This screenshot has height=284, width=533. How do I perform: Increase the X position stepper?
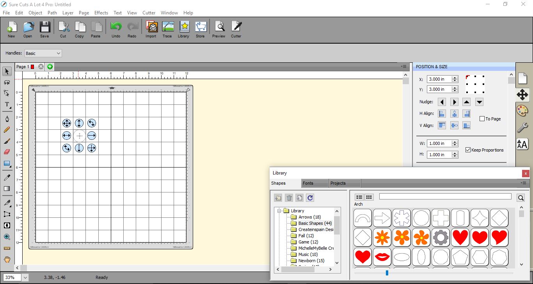coord(455,78)
